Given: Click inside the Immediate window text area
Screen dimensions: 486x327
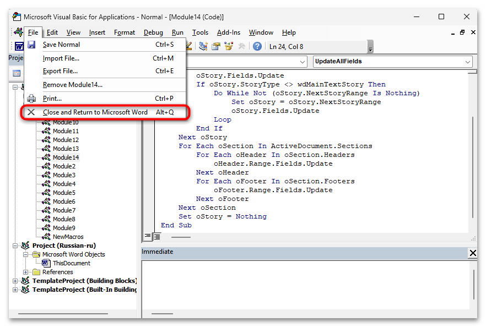Looking at the screenshot, I should (x=305, y=285).
